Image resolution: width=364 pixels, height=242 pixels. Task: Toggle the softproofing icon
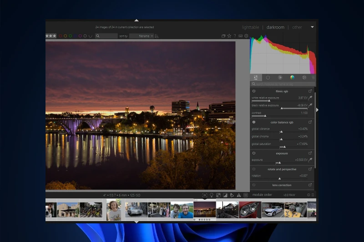click(x=232, y=195)
